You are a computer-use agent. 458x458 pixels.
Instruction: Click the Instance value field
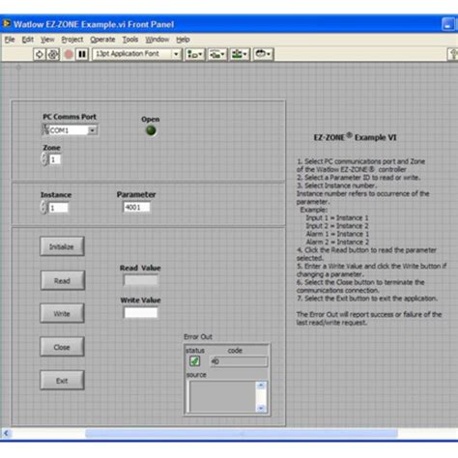click(58, 208)
